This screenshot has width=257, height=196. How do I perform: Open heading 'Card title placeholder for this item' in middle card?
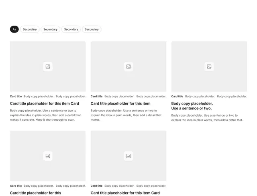[120, 103]
